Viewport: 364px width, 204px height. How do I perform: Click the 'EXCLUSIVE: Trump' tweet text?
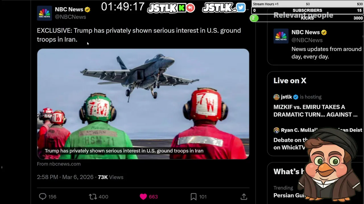coord(139,35)
